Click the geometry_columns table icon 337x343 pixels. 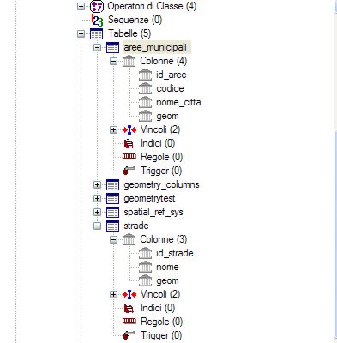point(112,184)
